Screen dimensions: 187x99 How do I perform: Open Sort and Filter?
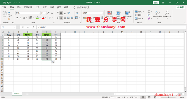pyautogui.click(x=158, y=15)
